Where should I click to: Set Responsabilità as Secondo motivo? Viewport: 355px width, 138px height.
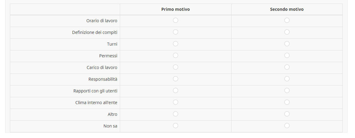coord(287,79)
